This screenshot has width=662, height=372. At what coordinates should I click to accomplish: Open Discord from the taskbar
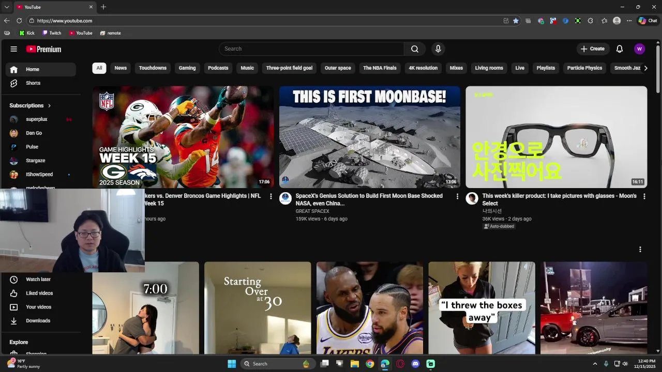tap(415, 364)
